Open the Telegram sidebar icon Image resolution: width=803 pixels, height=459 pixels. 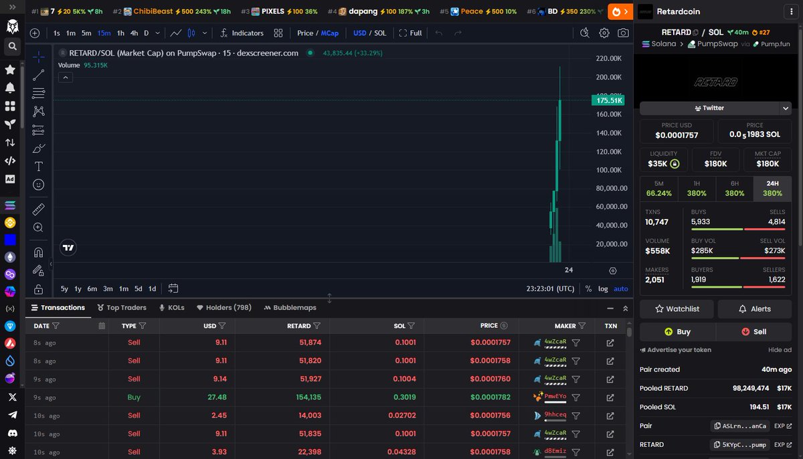11,415
